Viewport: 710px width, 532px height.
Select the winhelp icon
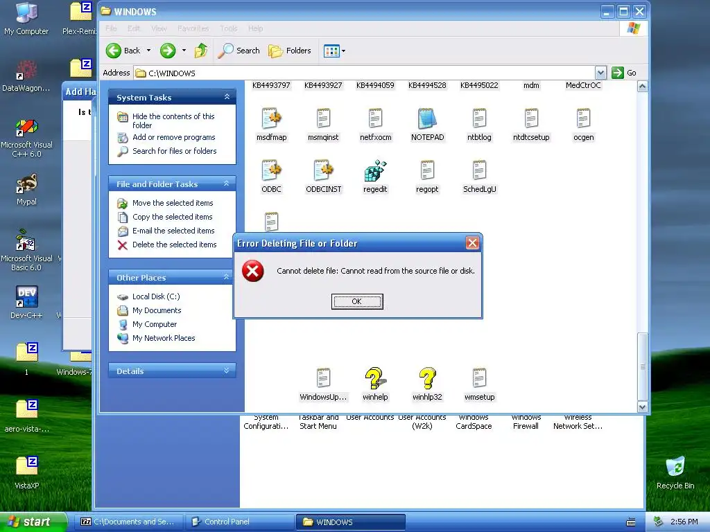(x=375, y=378)
